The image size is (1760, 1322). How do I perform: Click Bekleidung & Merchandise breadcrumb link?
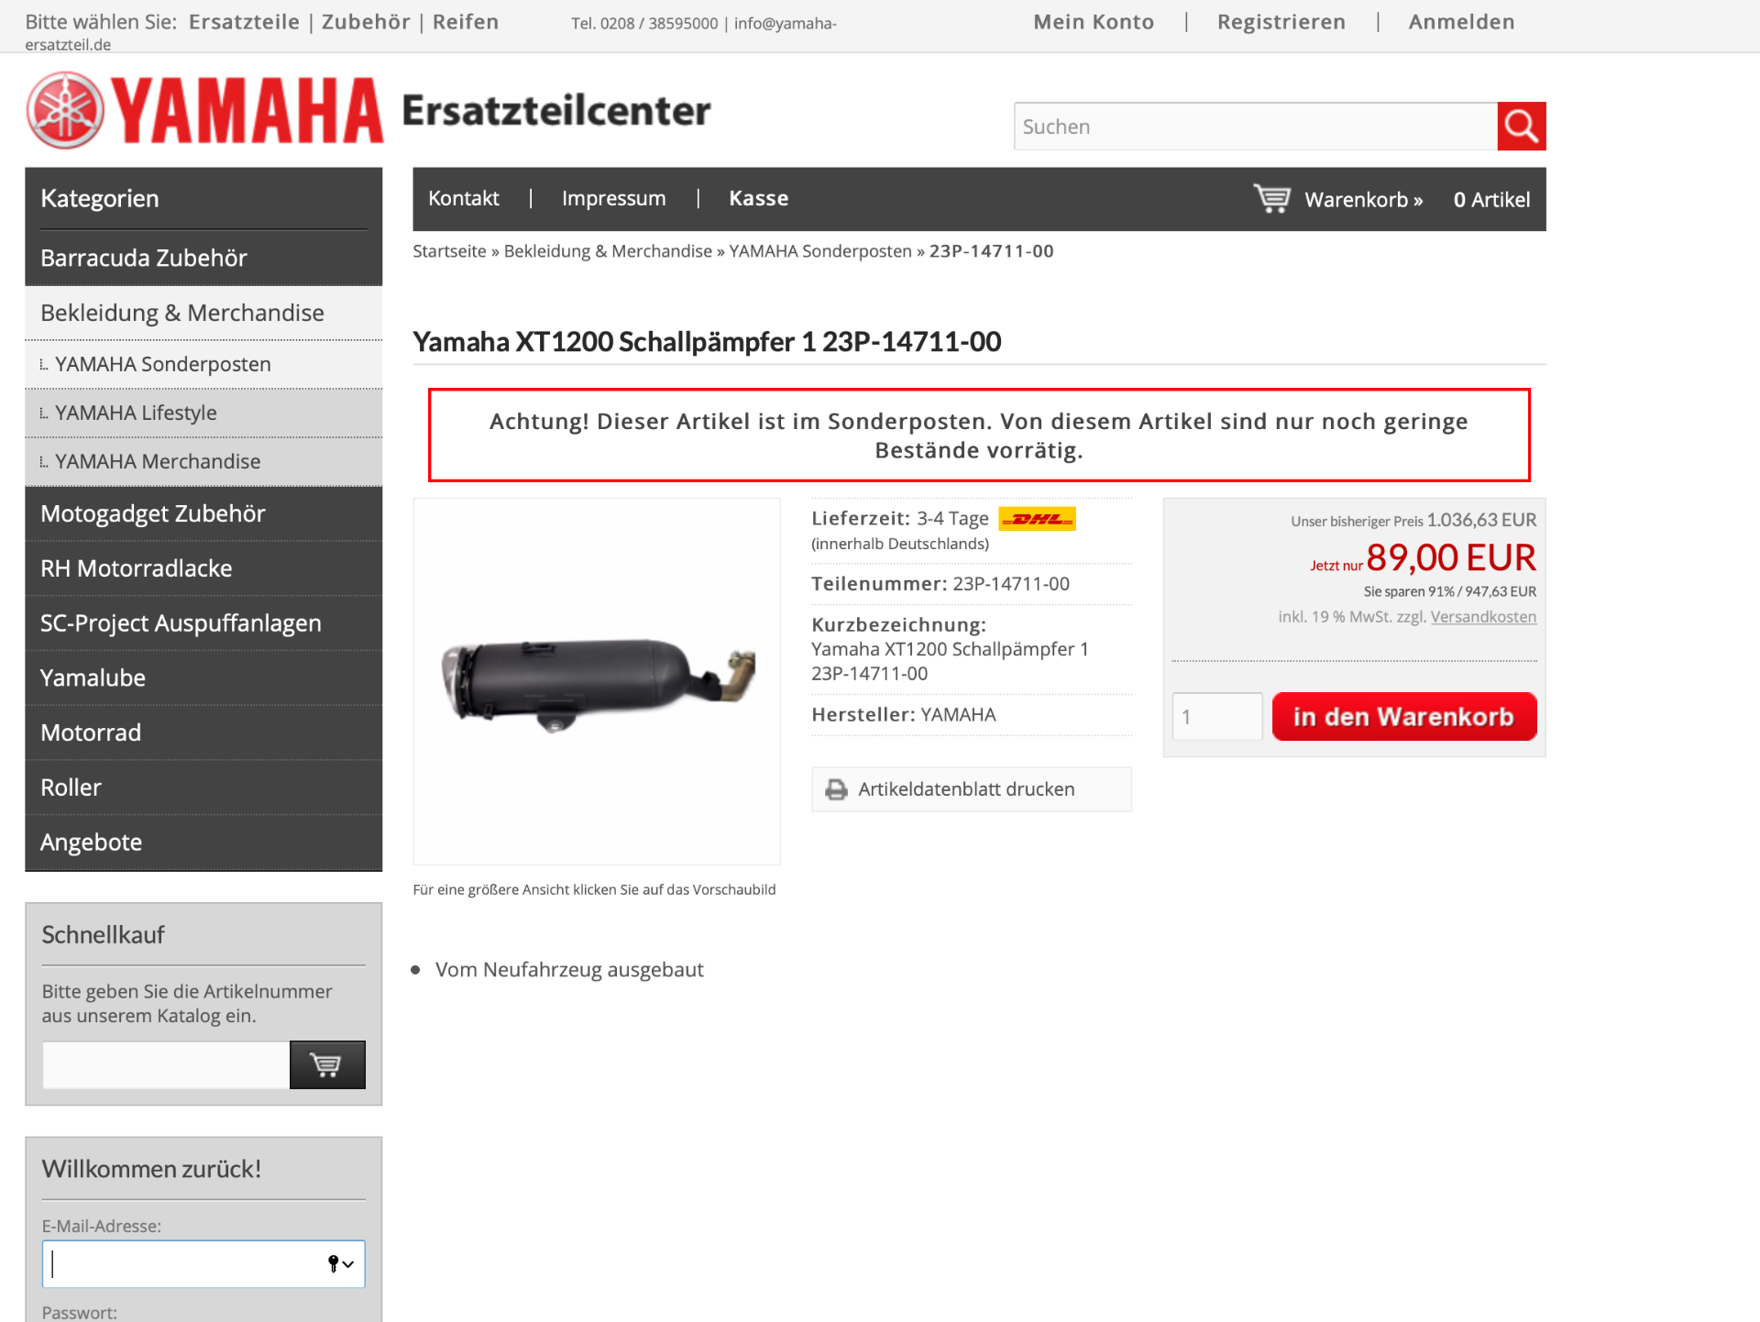tap(608, 251)
